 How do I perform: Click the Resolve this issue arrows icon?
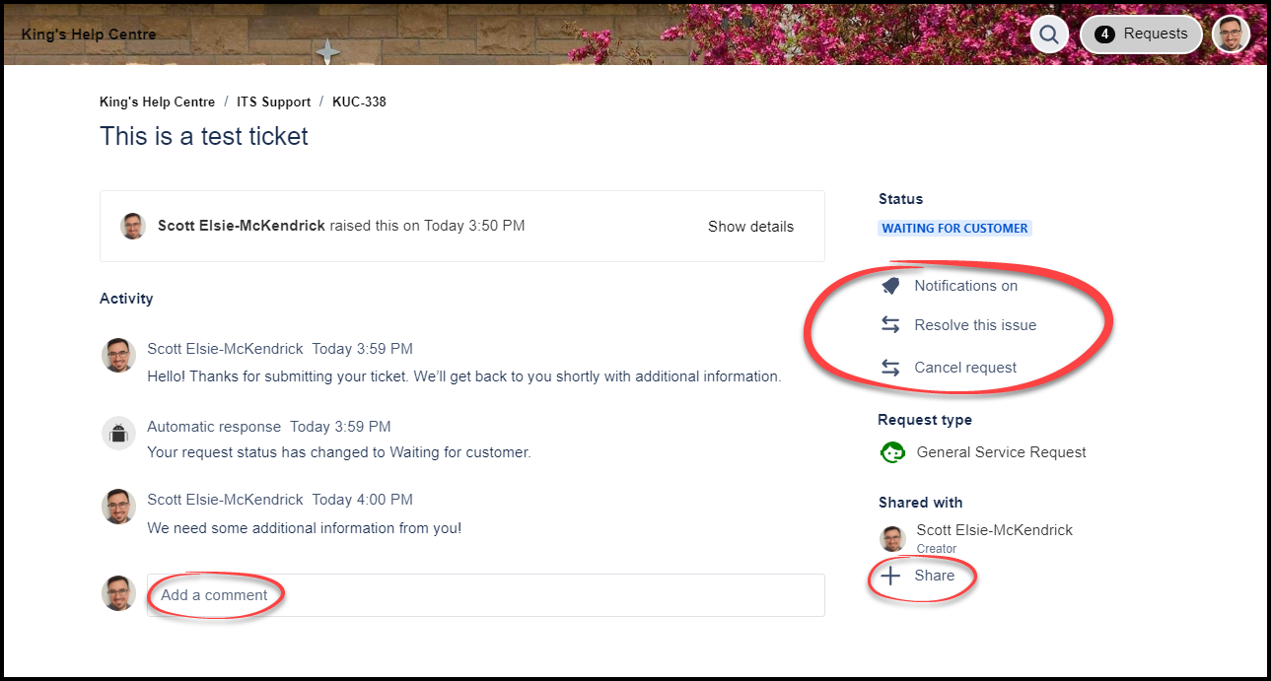[890, 325]
